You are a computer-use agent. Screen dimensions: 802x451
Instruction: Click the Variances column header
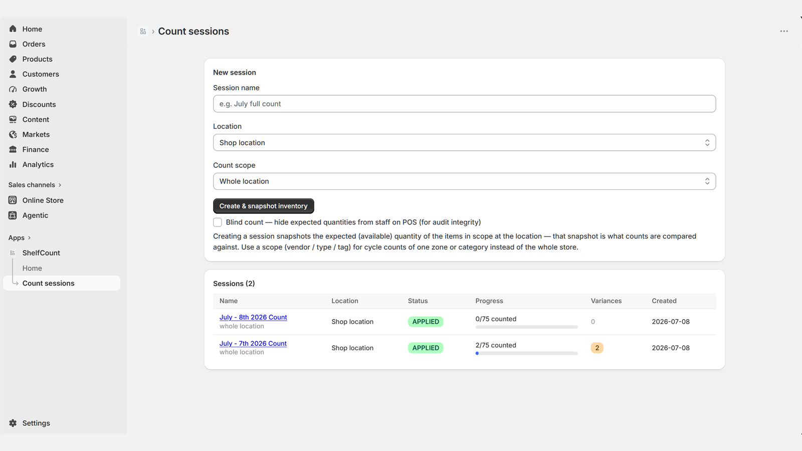606,301
